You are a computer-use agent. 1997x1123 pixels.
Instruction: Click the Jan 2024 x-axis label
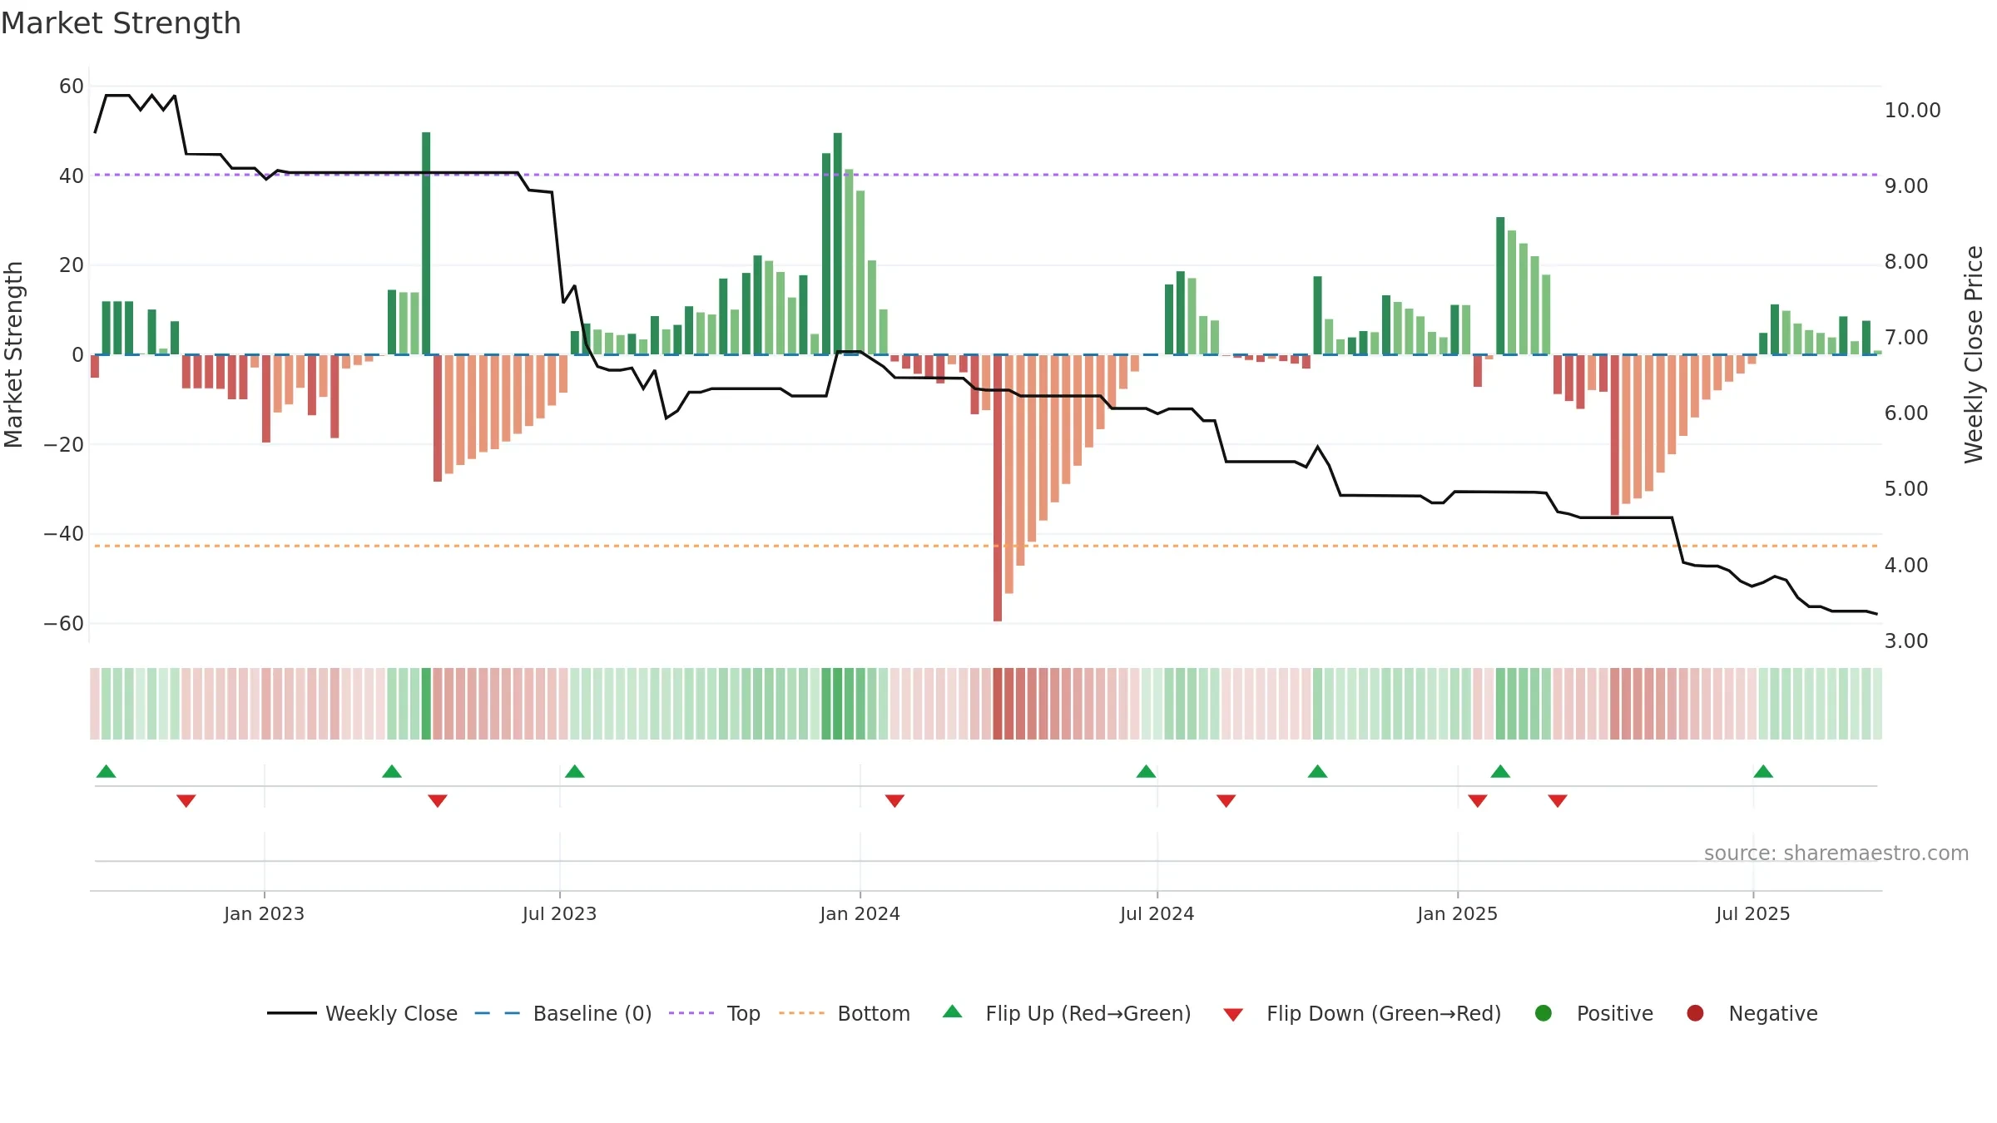860,913
